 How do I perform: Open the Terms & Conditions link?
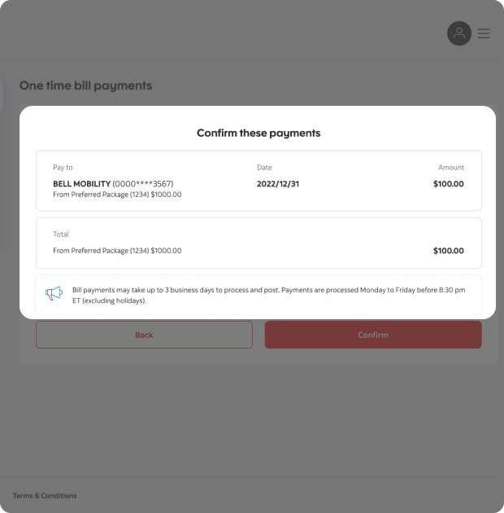45,496
